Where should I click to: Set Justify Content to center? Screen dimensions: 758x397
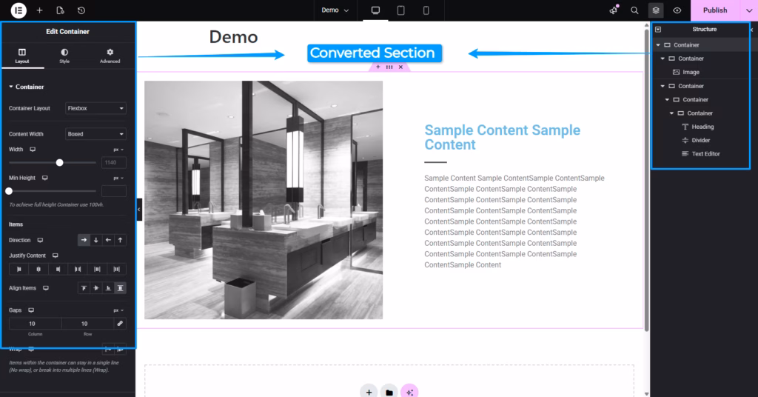pos(38,270)
